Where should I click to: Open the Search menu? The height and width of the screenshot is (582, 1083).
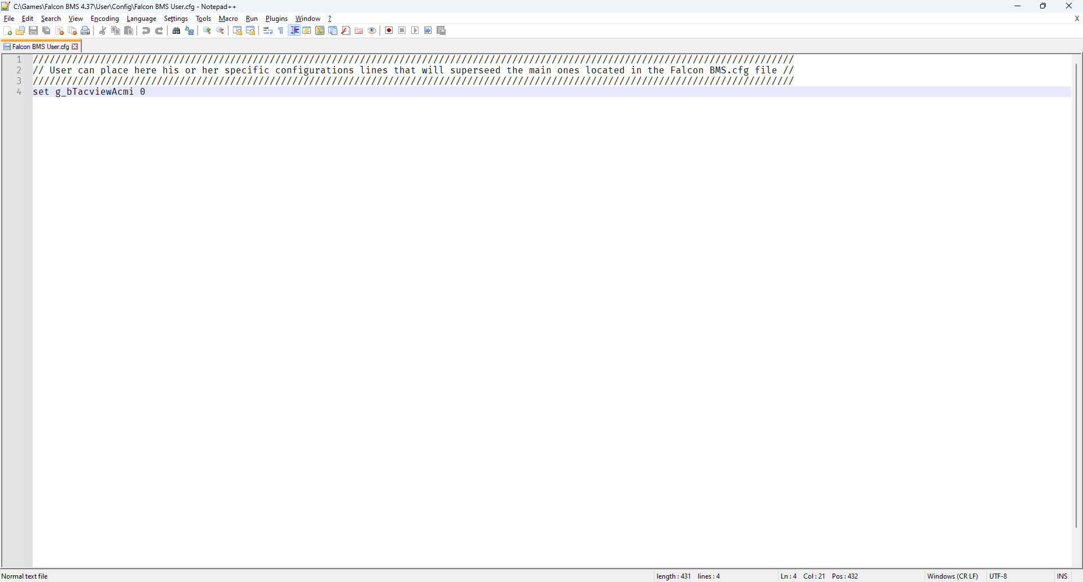click(x=51, y=19)
